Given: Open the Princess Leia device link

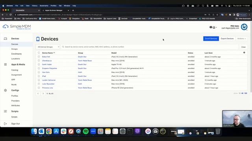Looking at the screenshot, I should coord(47,88).
